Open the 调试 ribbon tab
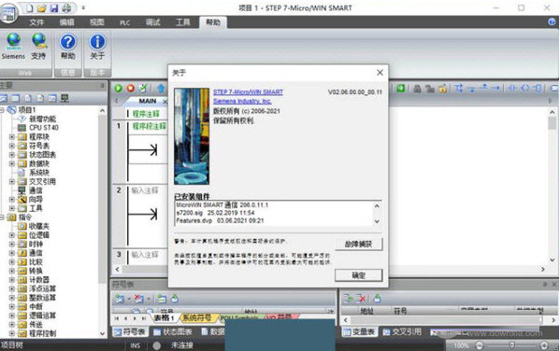This screenshot has width=560, height=351. point(153,22)
